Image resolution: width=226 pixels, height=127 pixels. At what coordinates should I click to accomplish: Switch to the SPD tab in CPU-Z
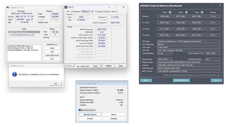coord(92,12)
